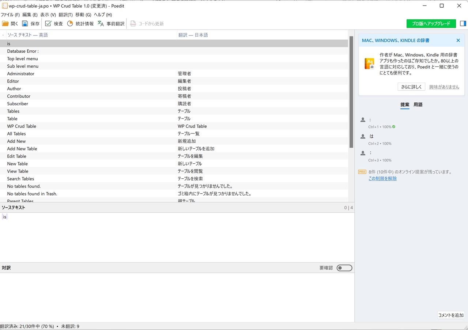Click the not interested (興味がありません) link
Image resolution: width=468 pixels, height=330 pixels.
click(x=444, y=87)
